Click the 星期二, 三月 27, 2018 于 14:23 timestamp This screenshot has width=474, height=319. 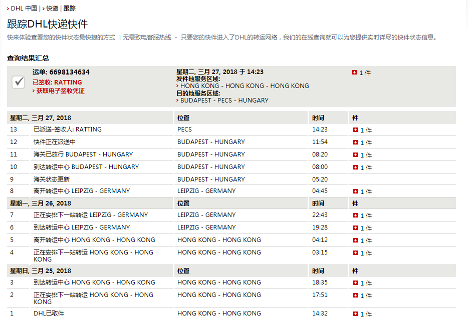tap(220, 72)
